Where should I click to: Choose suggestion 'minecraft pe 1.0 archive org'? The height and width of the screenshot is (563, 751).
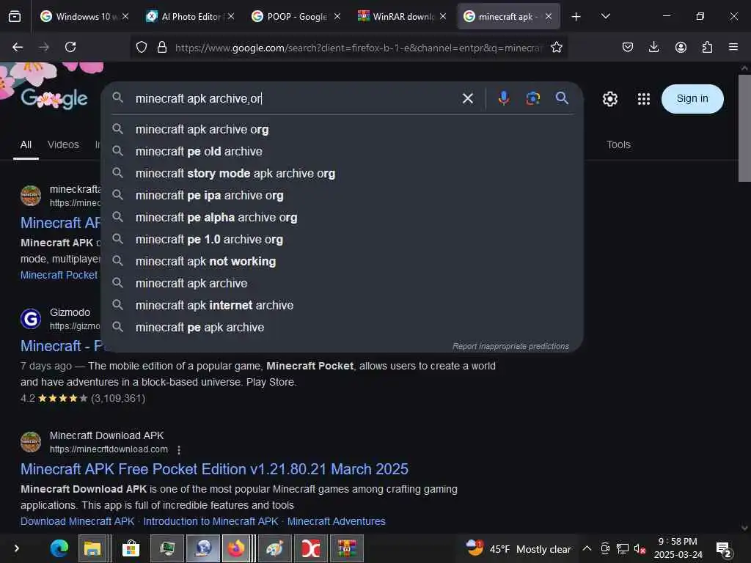pyautogui.click(x=342, y=240)
